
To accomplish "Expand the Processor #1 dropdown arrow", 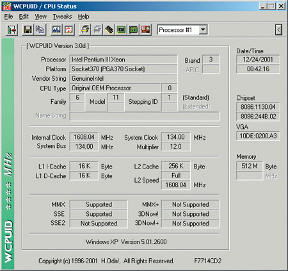I will tap(203, 29).
